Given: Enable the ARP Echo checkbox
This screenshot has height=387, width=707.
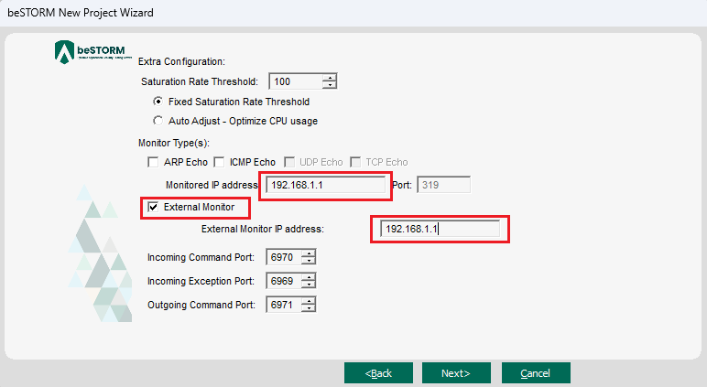Looking at the screenshot, I should (x=153, y=162).
